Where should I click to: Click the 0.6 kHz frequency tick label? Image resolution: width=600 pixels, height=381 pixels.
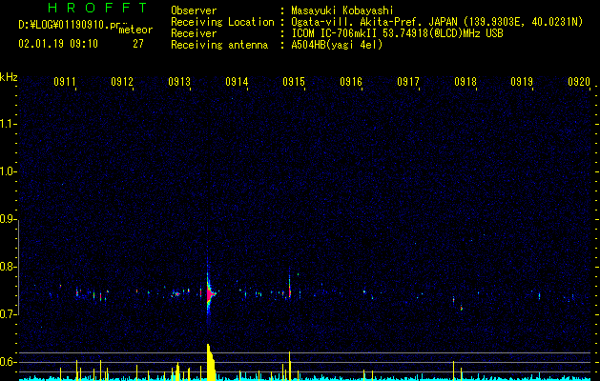click(8, 362)
